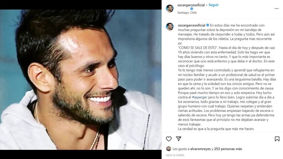Open the profile avatar beside the caption
This screenshot has width=283, height=159.
(170, 27)
